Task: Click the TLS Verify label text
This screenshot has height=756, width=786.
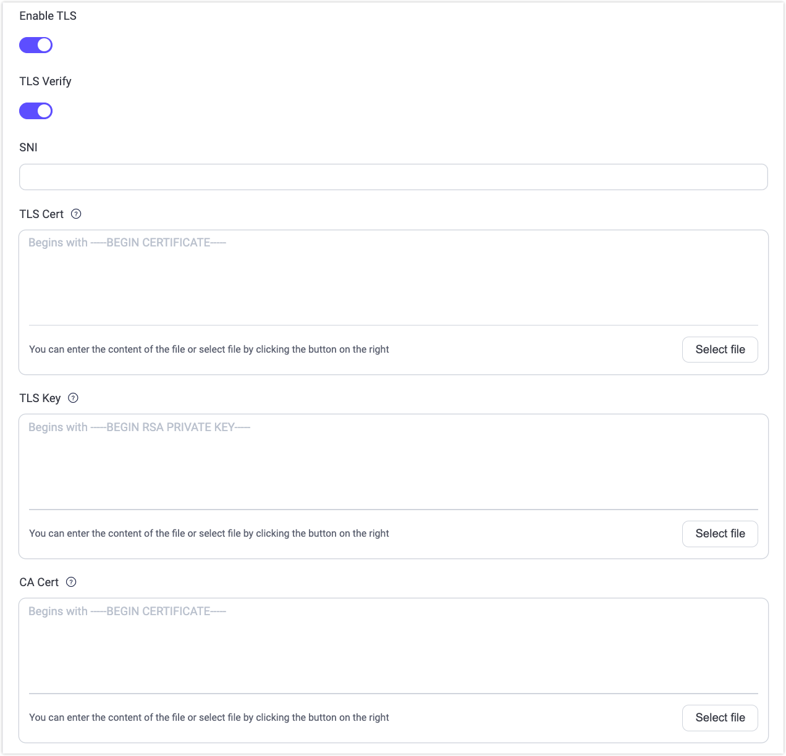Action: pos(45,82)
